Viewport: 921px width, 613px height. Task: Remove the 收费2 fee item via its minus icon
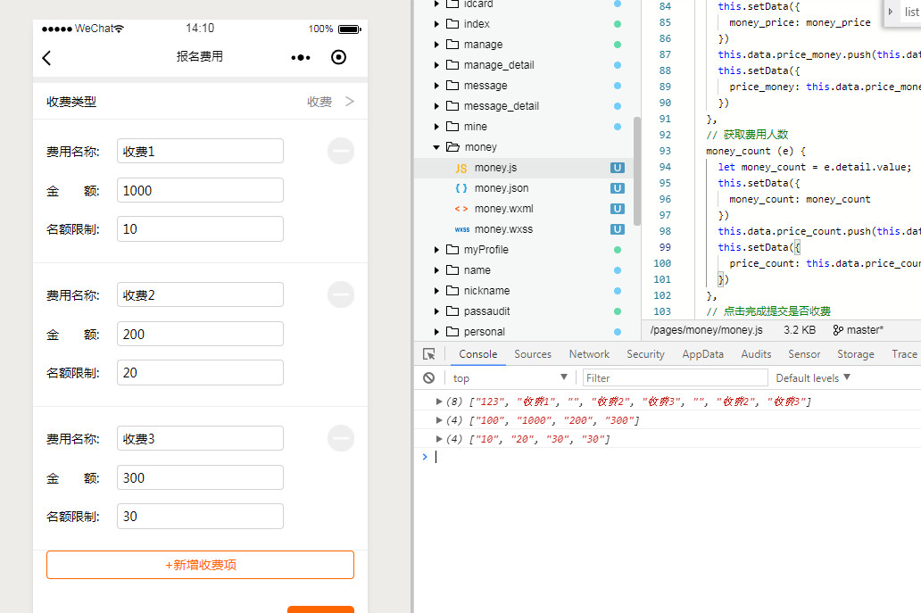341,294
